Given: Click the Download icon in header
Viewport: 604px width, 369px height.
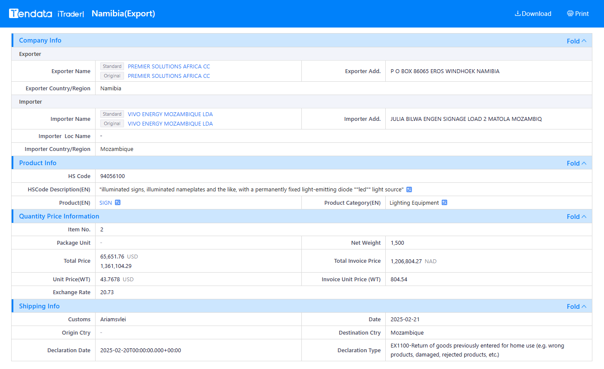Looking at the screenshot, I should coord(517,13).
